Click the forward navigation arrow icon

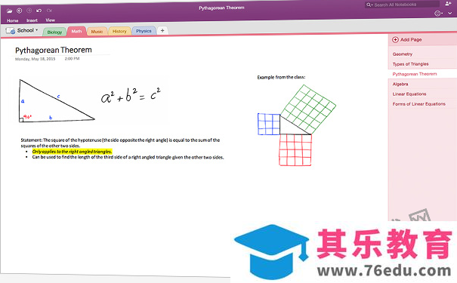pos(29,11)
